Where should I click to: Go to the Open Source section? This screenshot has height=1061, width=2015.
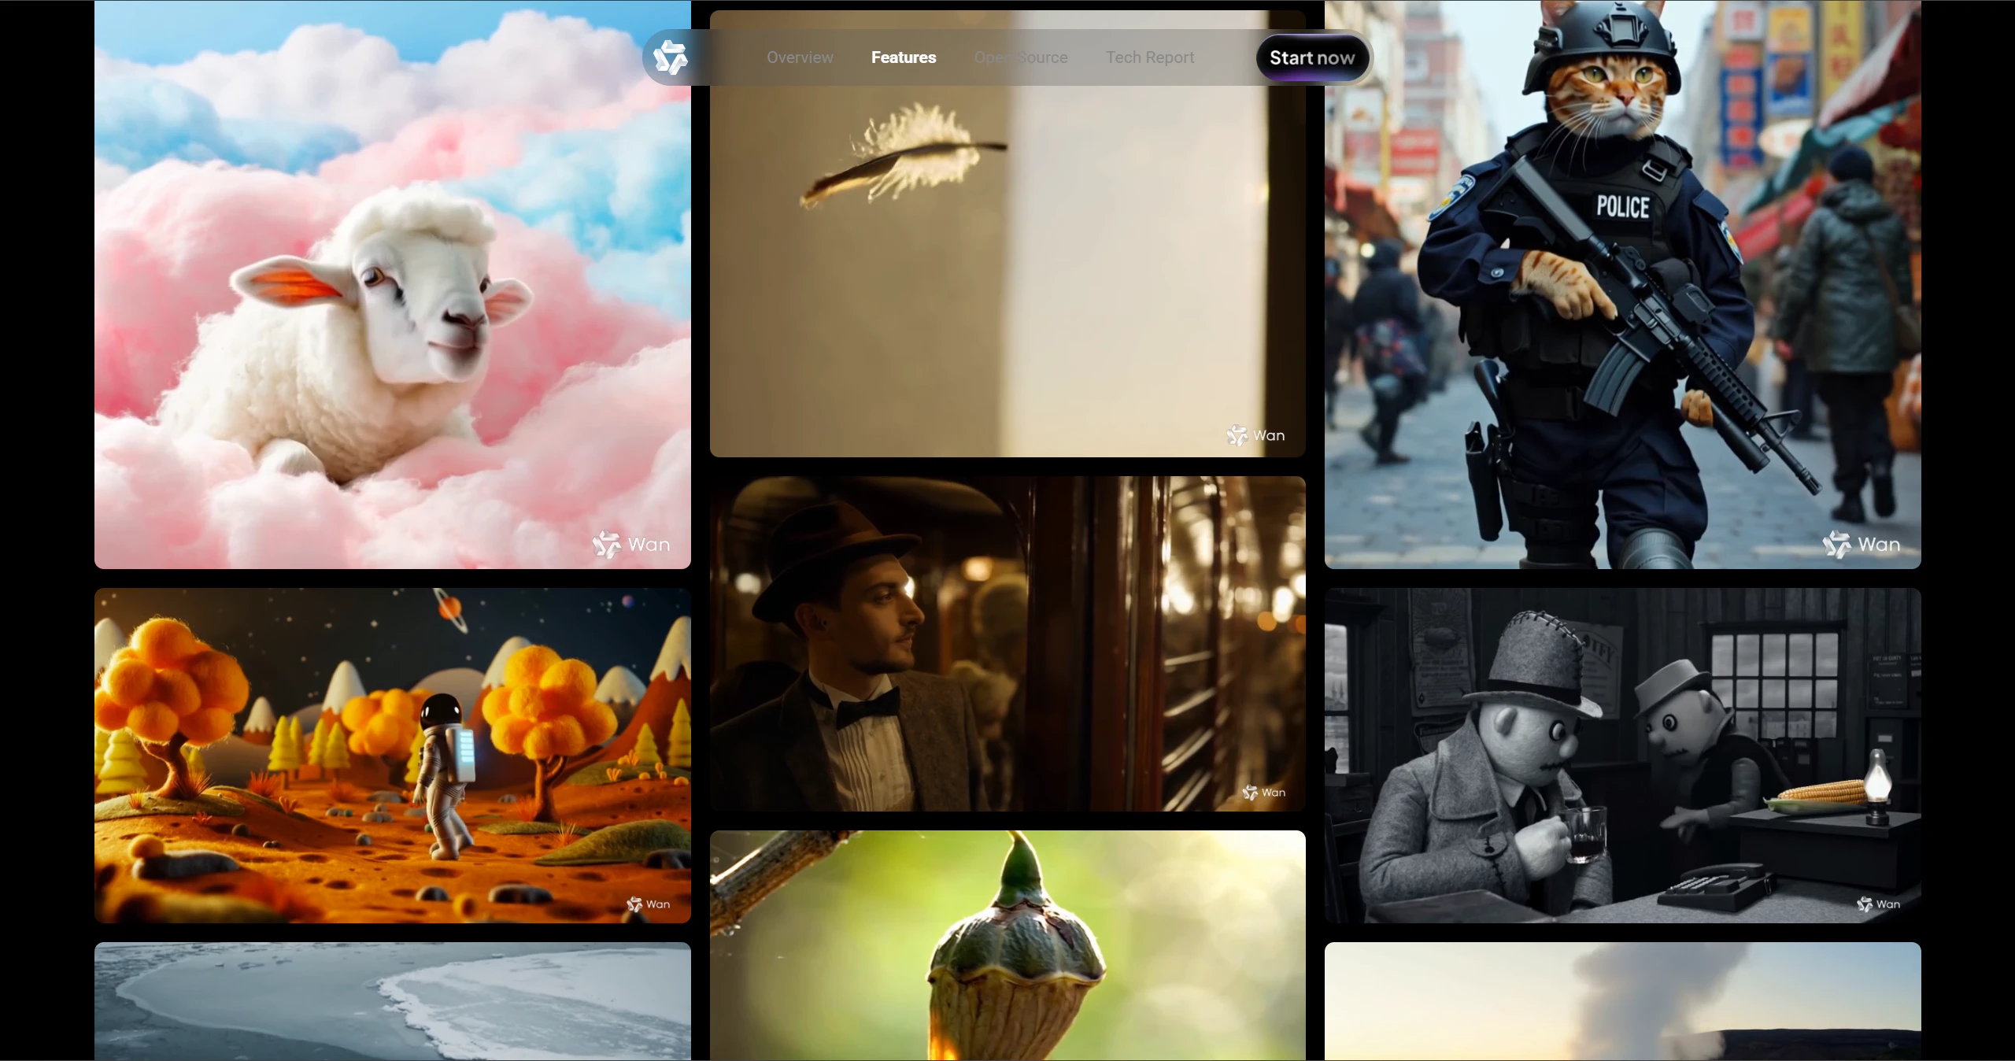[x=1020, y=57]
